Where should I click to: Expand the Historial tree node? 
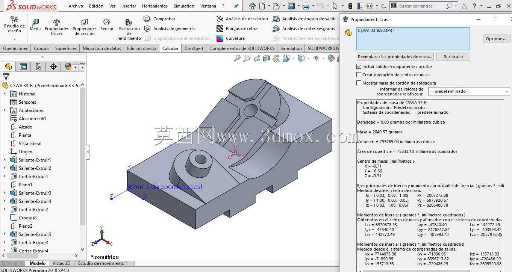(5, 94)
